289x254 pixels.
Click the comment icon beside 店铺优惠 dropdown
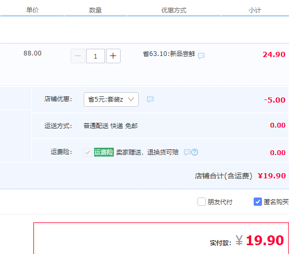[x=150, y=99]
